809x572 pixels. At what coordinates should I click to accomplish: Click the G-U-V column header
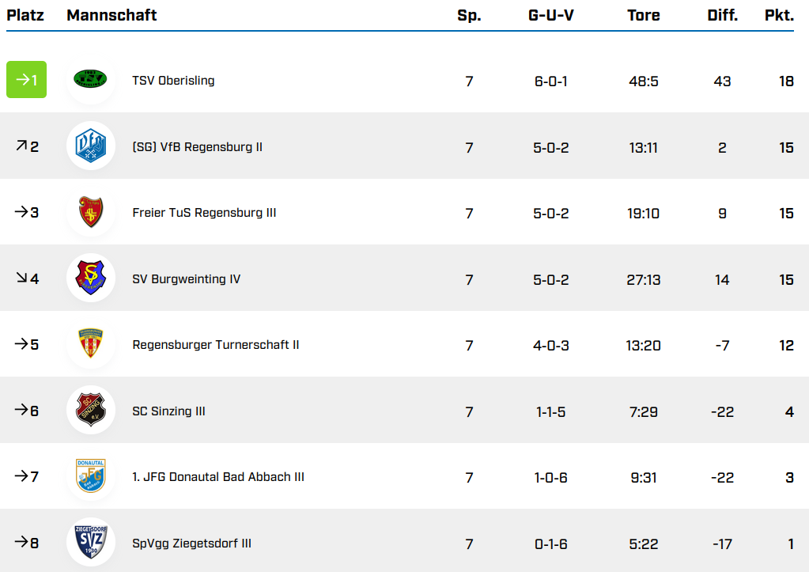point(550,15)
